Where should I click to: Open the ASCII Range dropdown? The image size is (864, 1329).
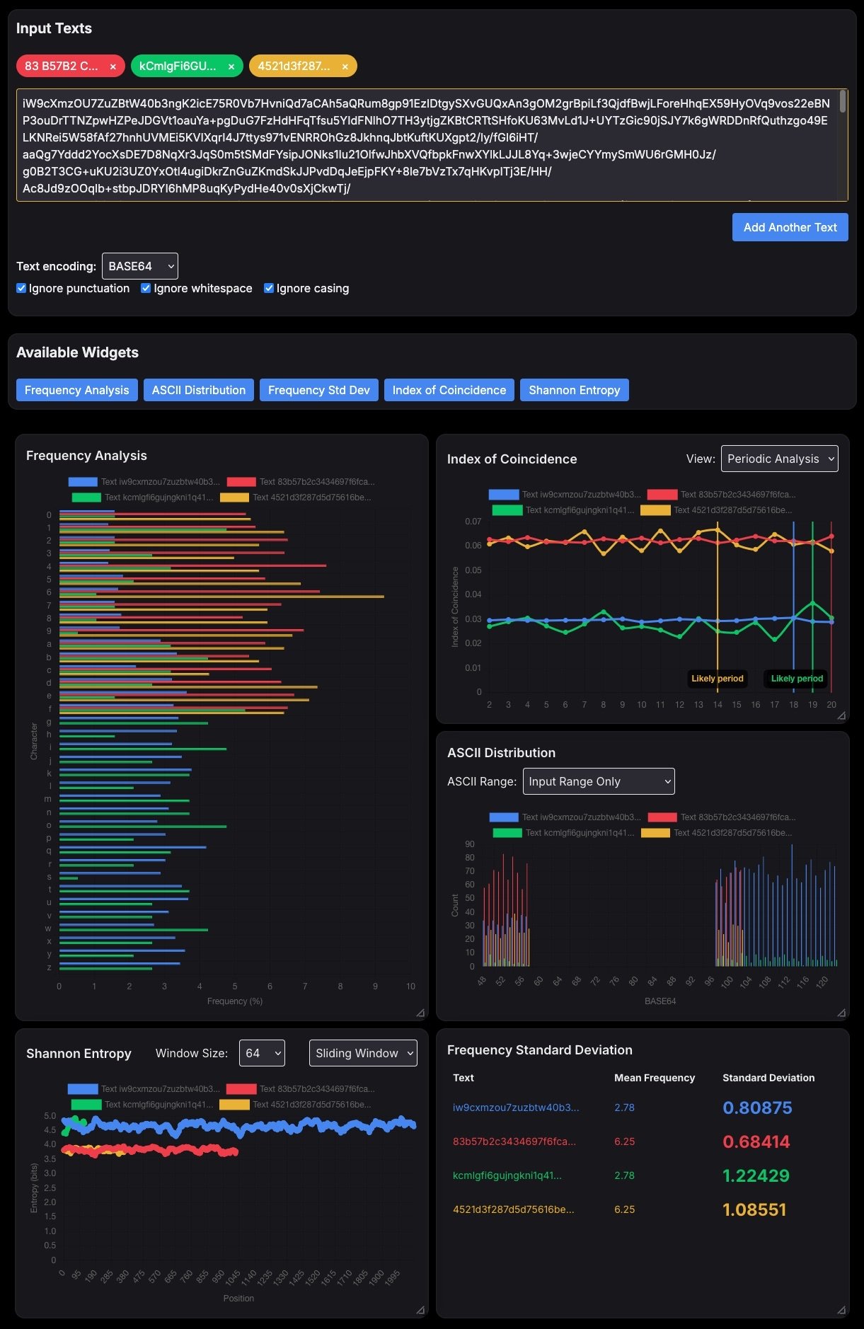pos(599,781)
